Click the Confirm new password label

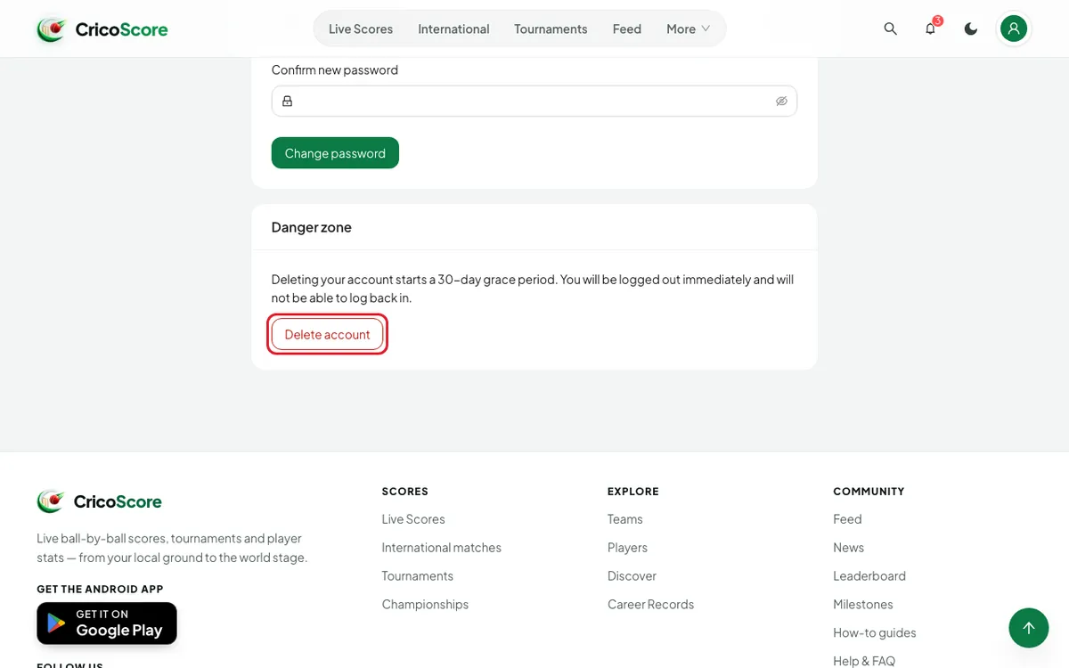[335, 69]
